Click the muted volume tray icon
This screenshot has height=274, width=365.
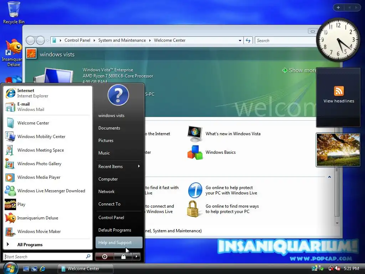click(x=338, y=268)
